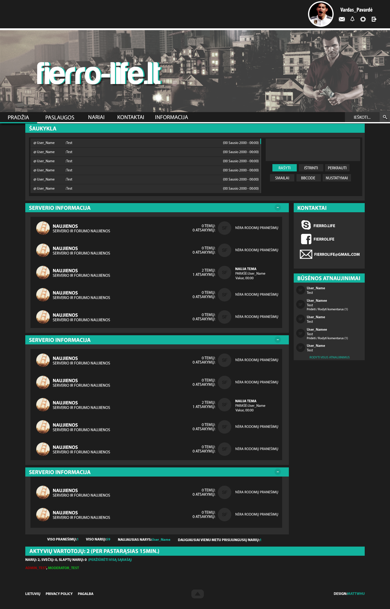
Task: Click the FIERROLIFE@GMAIL.COM email address
Action: pos(337,254)
